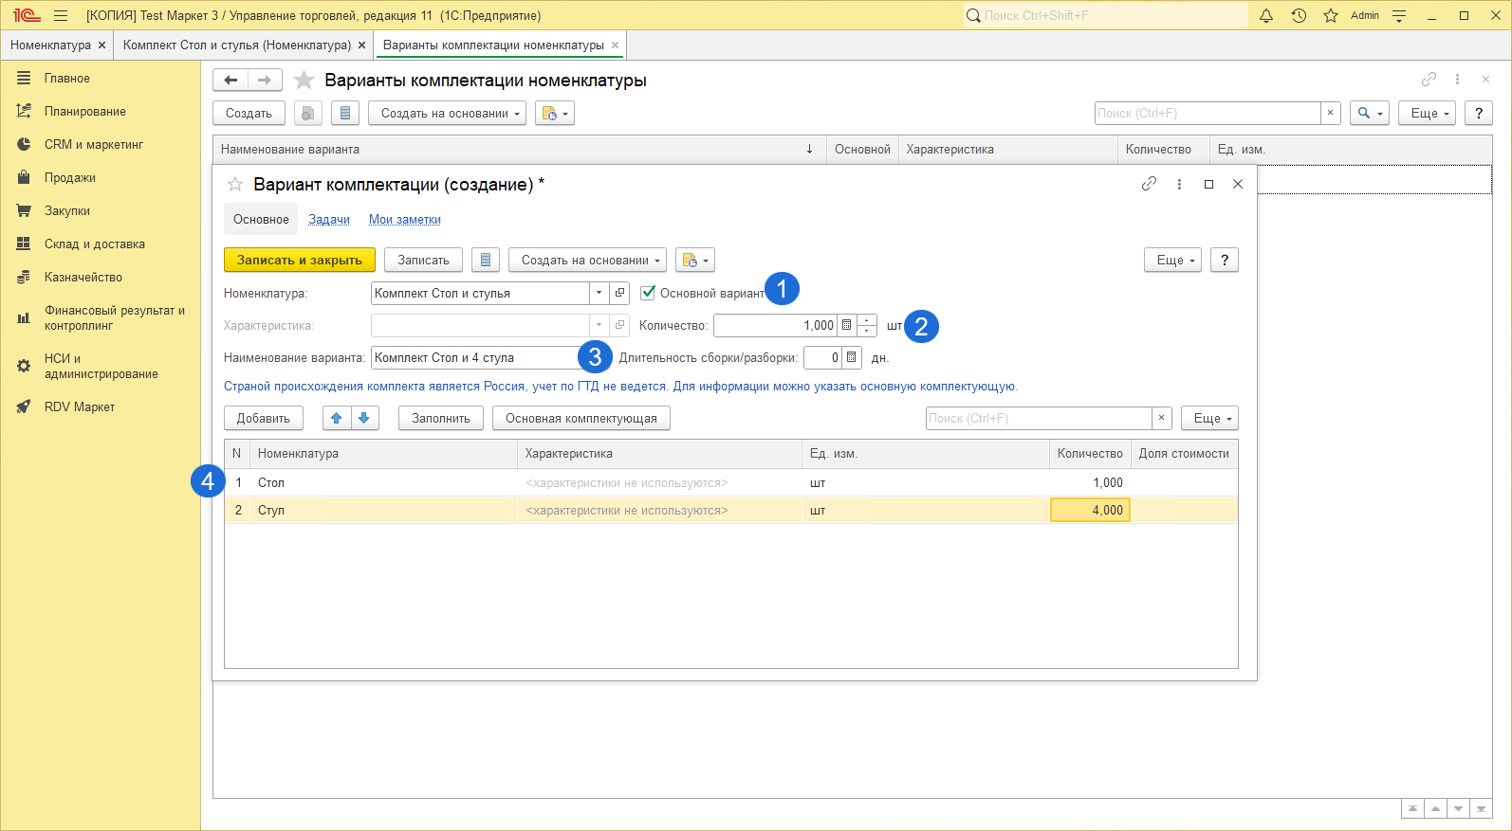This screenshot has height=831, width=1512.
Task: Copy link to Вариант комплектации dialog
Action: 1149,184
